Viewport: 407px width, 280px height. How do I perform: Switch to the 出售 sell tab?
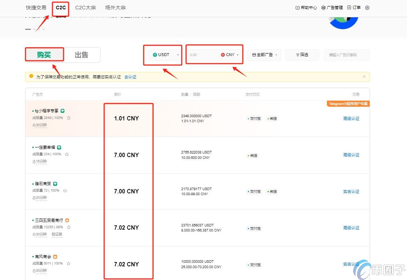click(x=82, y=55)
